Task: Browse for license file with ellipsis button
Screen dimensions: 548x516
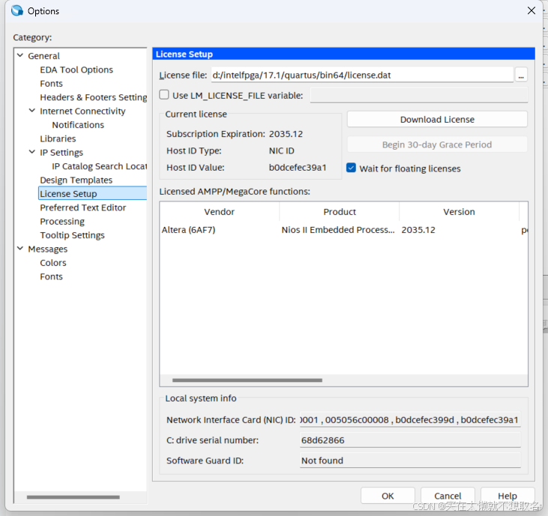Action: (521, 75)
